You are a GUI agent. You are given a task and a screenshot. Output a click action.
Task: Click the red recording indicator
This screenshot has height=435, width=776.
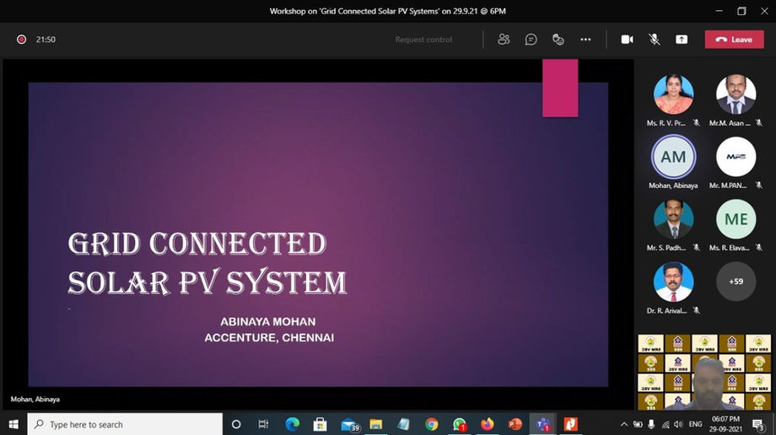[x=21, y=39]
